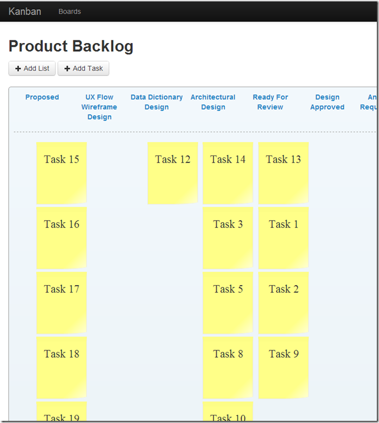Screen dimensions: 379x423
Task: Click the plus icon on Add List
Action: (x=18, y=69)
